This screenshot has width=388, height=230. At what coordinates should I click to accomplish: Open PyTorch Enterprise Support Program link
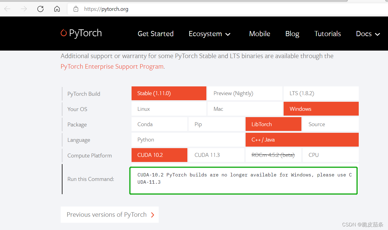112,67
